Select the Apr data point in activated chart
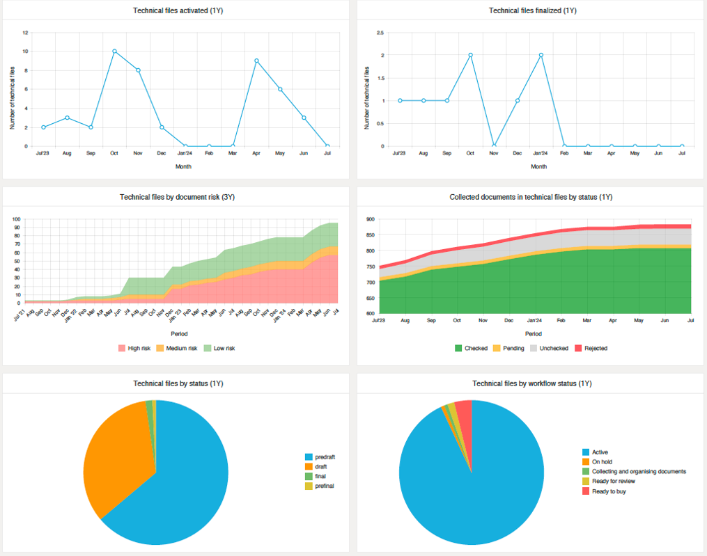Screen dimensions: 707x556 tap(256, 61)
